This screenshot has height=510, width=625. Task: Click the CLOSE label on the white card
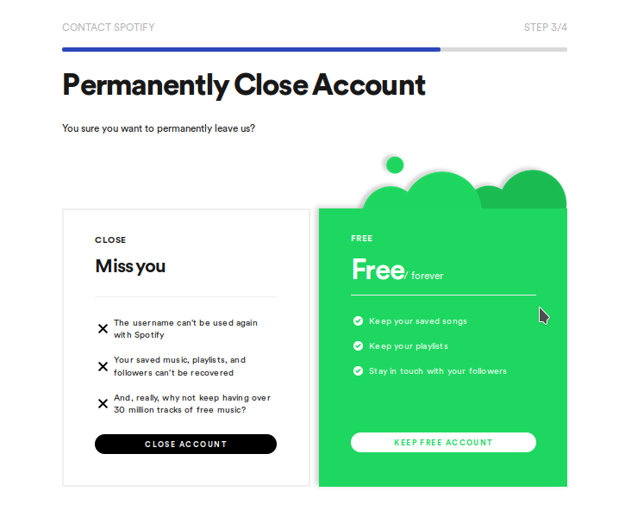tap(110, 239)
